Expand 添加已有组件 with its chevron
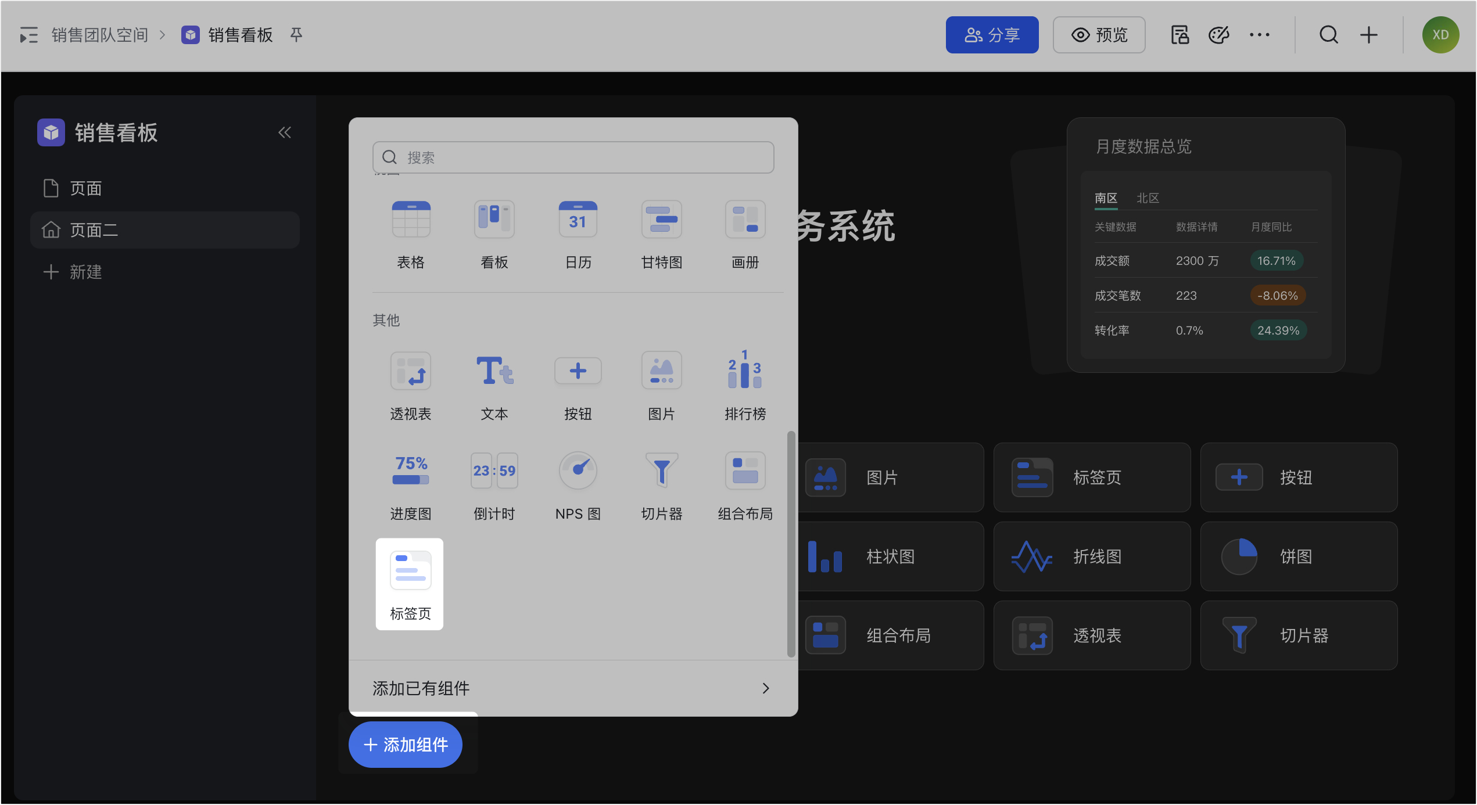This screenshot has width=1477, height=805. (x=766, y=688)
